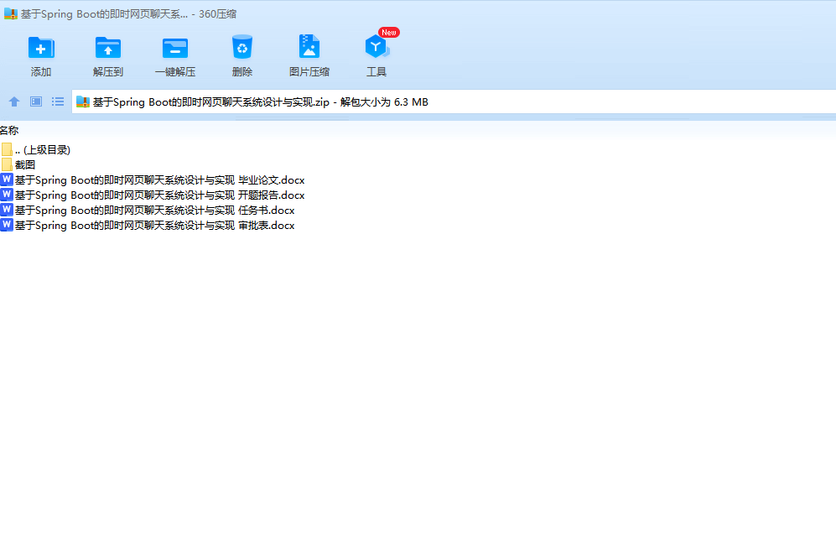Select file name ending '开题报告.docx'
Viewport: 836px width, 541px height.
click(160, 195)
